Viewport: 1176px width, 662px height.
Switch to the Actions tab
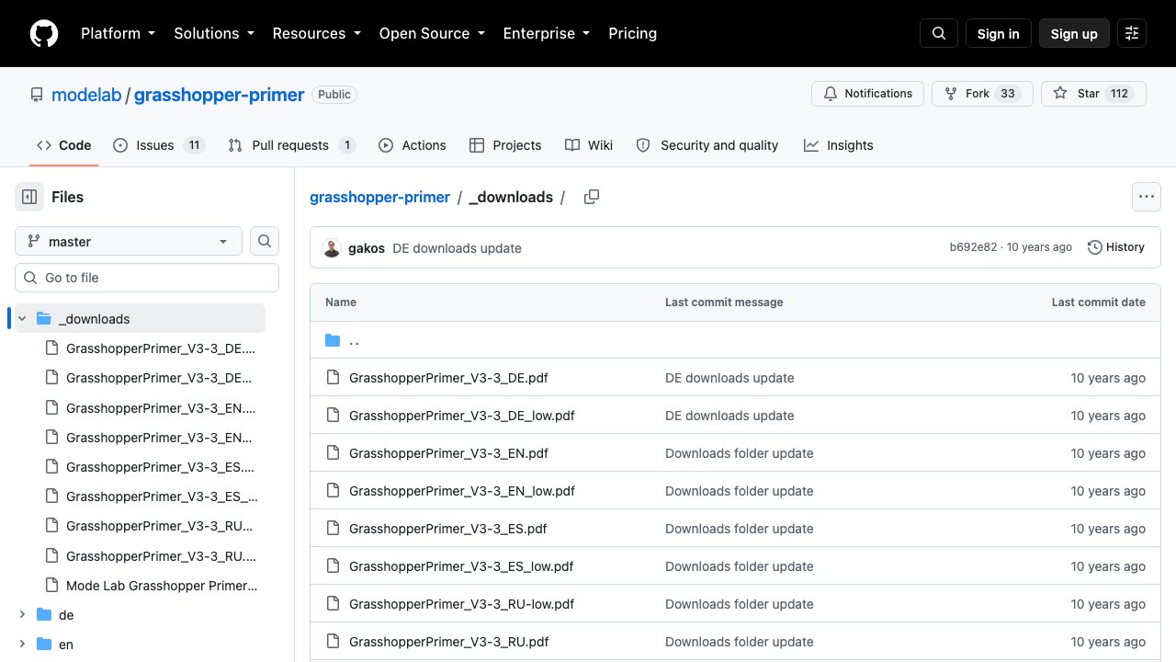(413, 145)
